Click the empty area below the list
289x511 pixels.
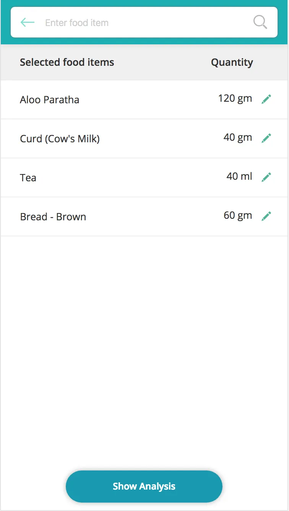coord(144,344)
